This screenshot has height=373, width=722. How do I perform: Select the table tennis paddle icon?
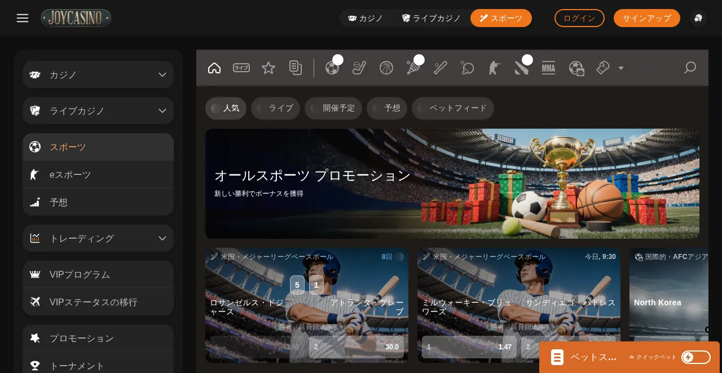point(468,68)
